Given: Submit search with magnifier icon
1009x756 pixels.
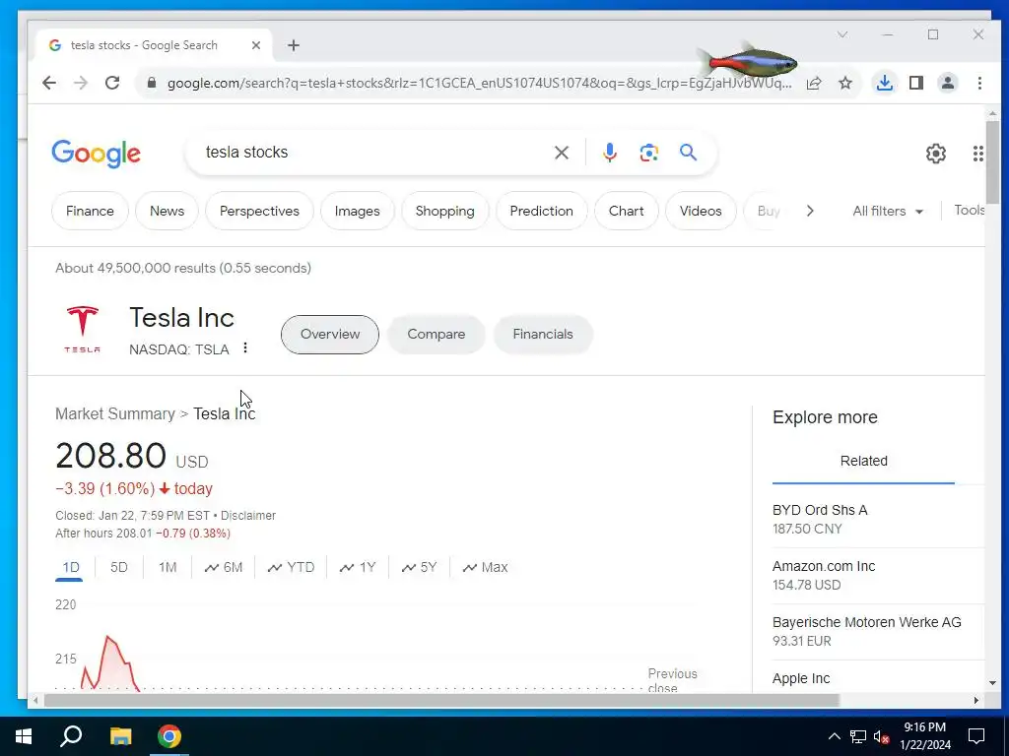Looking at the screenshot, I should (688, 153).
